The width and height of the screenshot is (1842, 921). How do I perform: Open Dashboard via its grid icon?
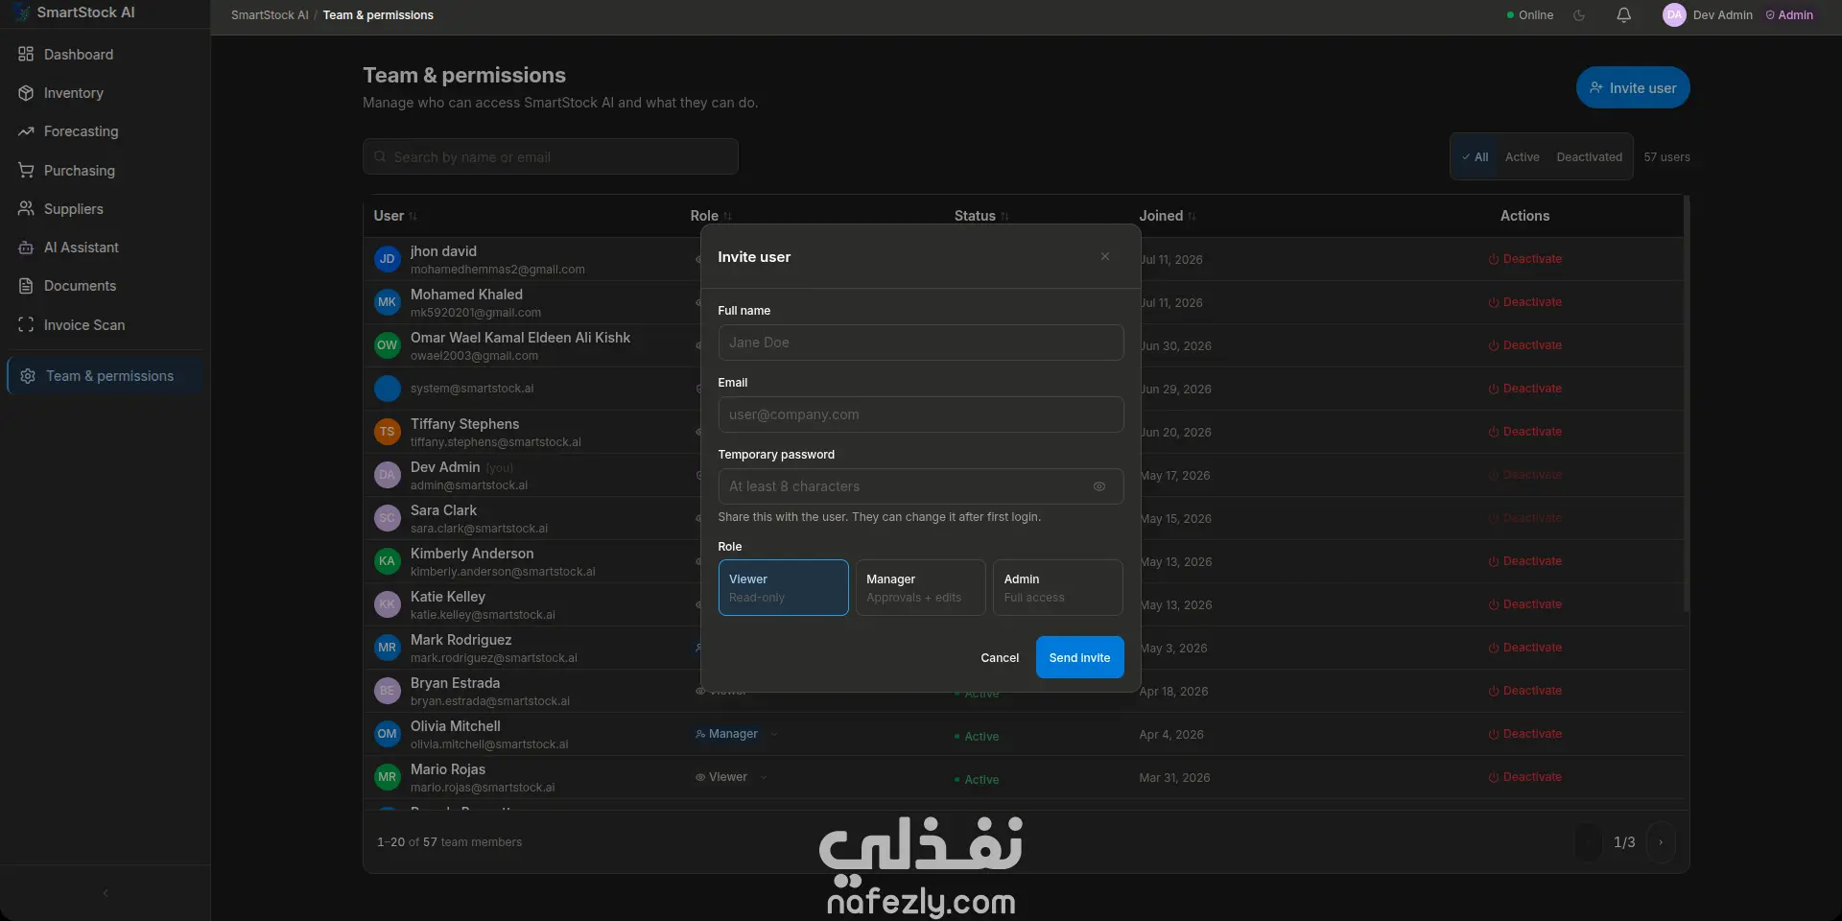click(26, 55)
